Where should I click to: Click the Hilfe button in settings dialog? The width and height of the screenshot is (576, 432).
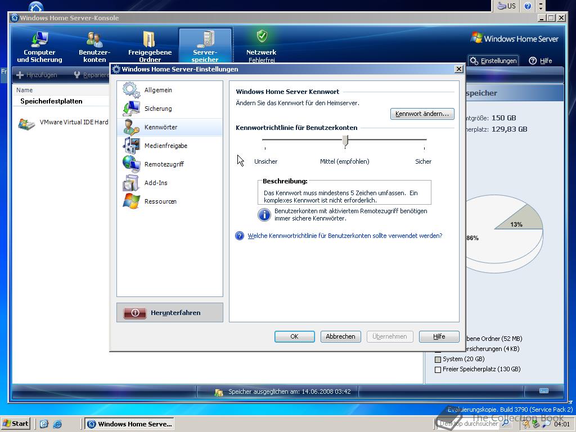[x=439, y=336]
